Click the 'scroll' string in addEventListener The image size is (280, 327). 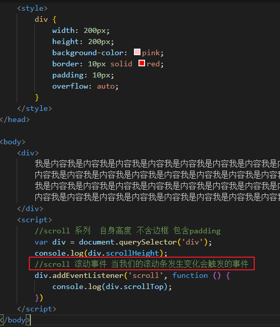[146, 275]
